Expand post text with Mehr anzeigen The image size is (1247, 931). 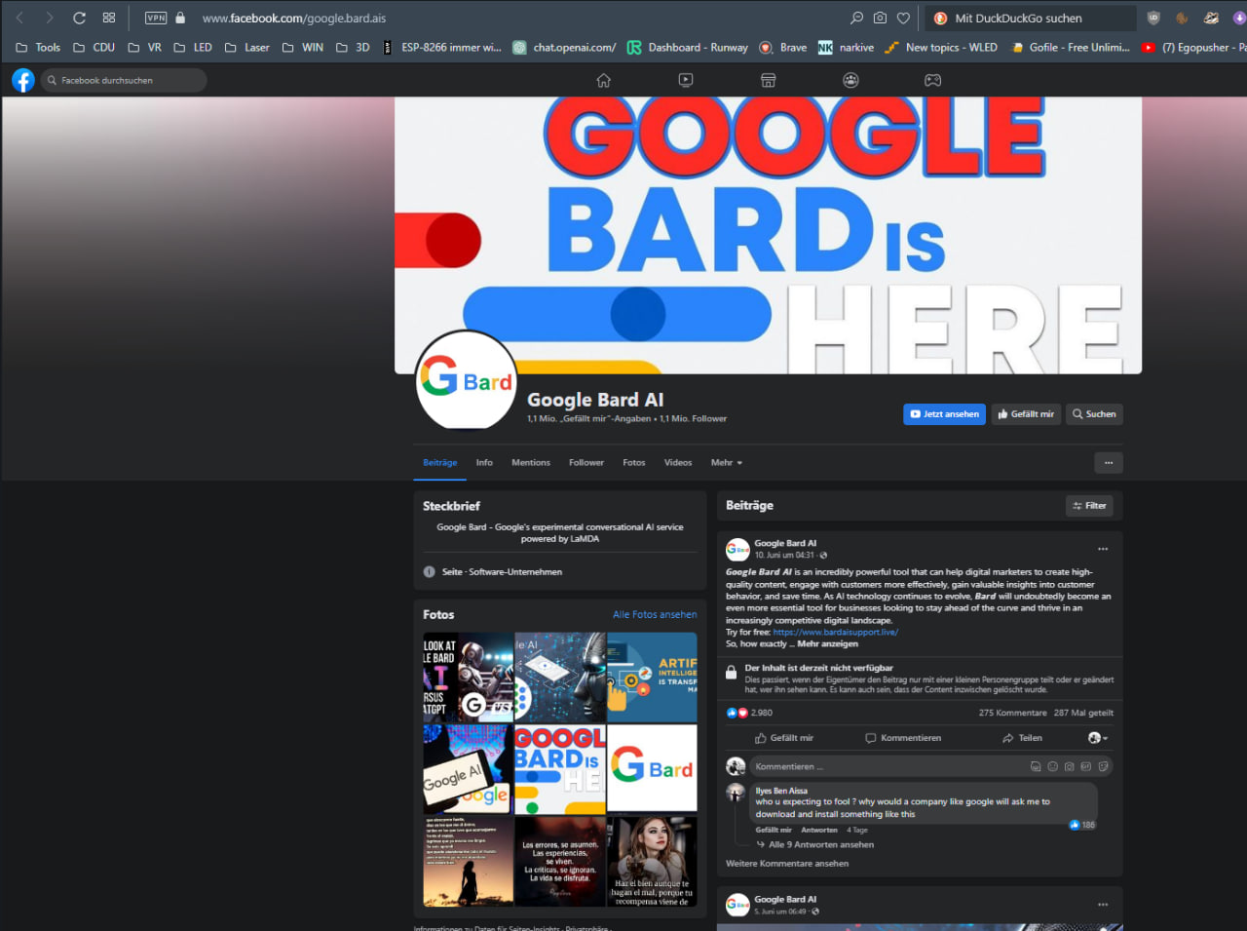pyautogui.click(x=828, y=644)
